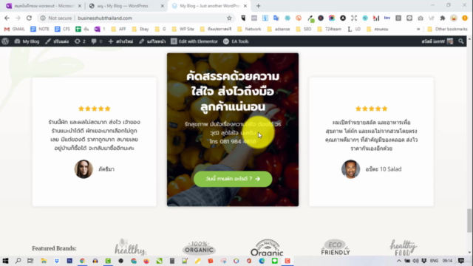
Task: Open the NOTE bookmark
Action: tap(39, 29)
